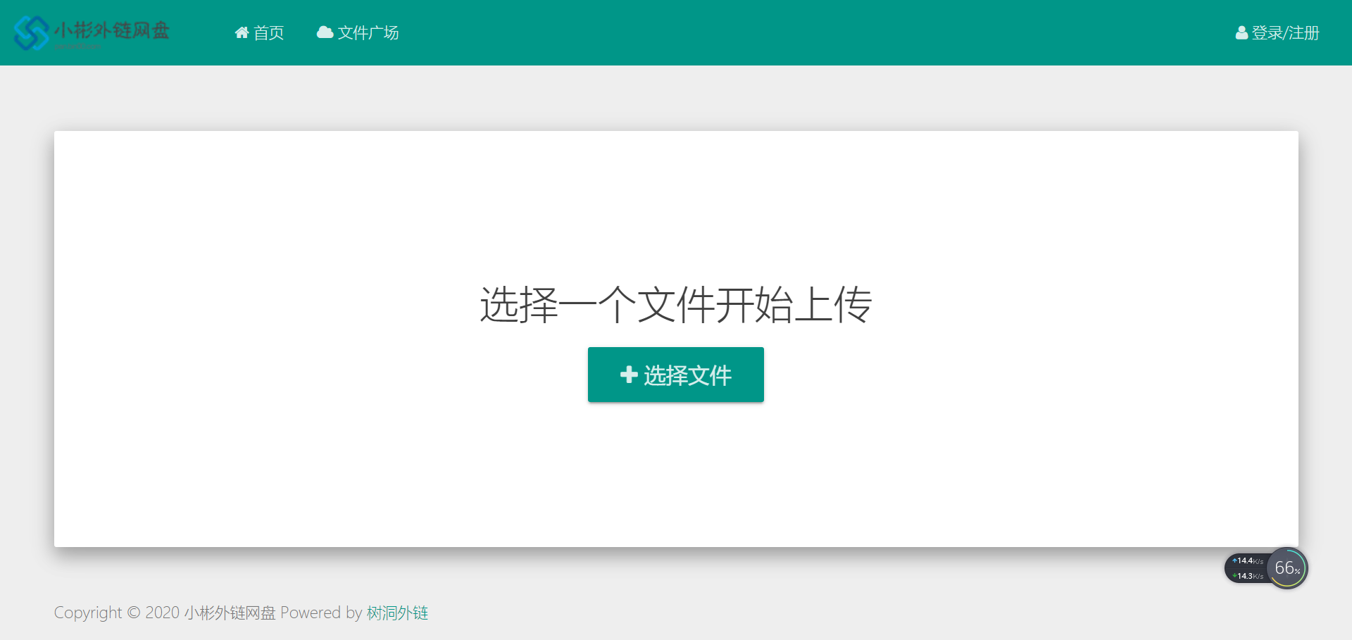This screenshot has height=640, width=1352.
Task: Click the plus icon on upload button
Action: pos(629,375)
